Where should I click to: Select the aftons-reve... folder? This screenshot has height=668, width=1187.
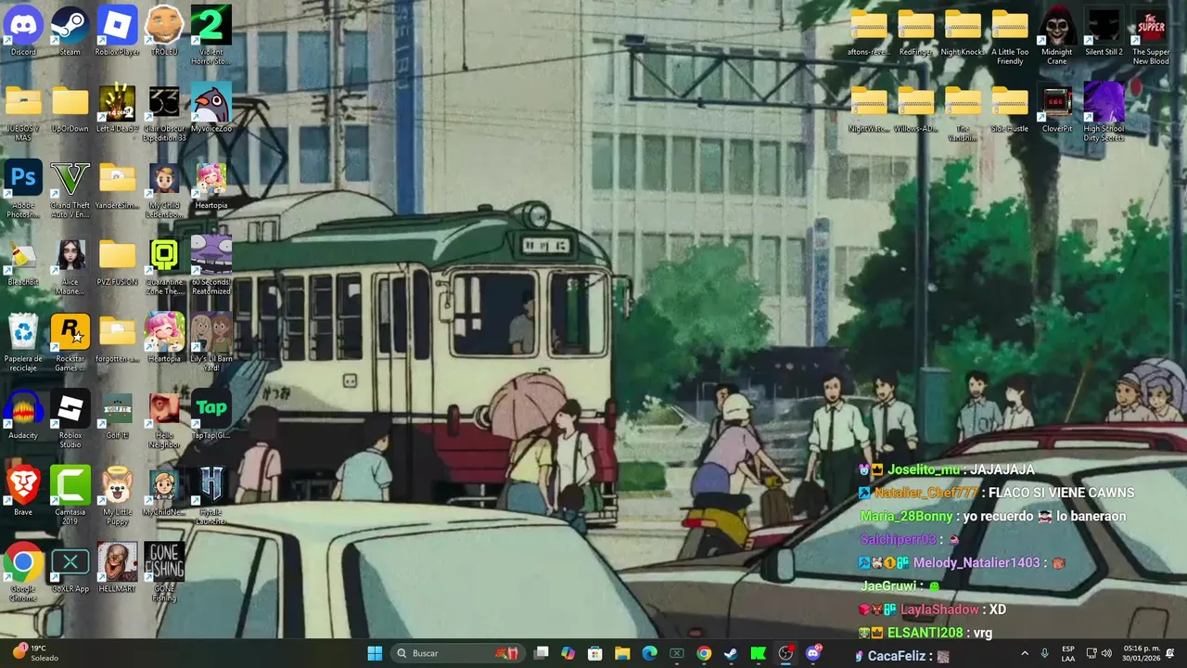[869, 32]
